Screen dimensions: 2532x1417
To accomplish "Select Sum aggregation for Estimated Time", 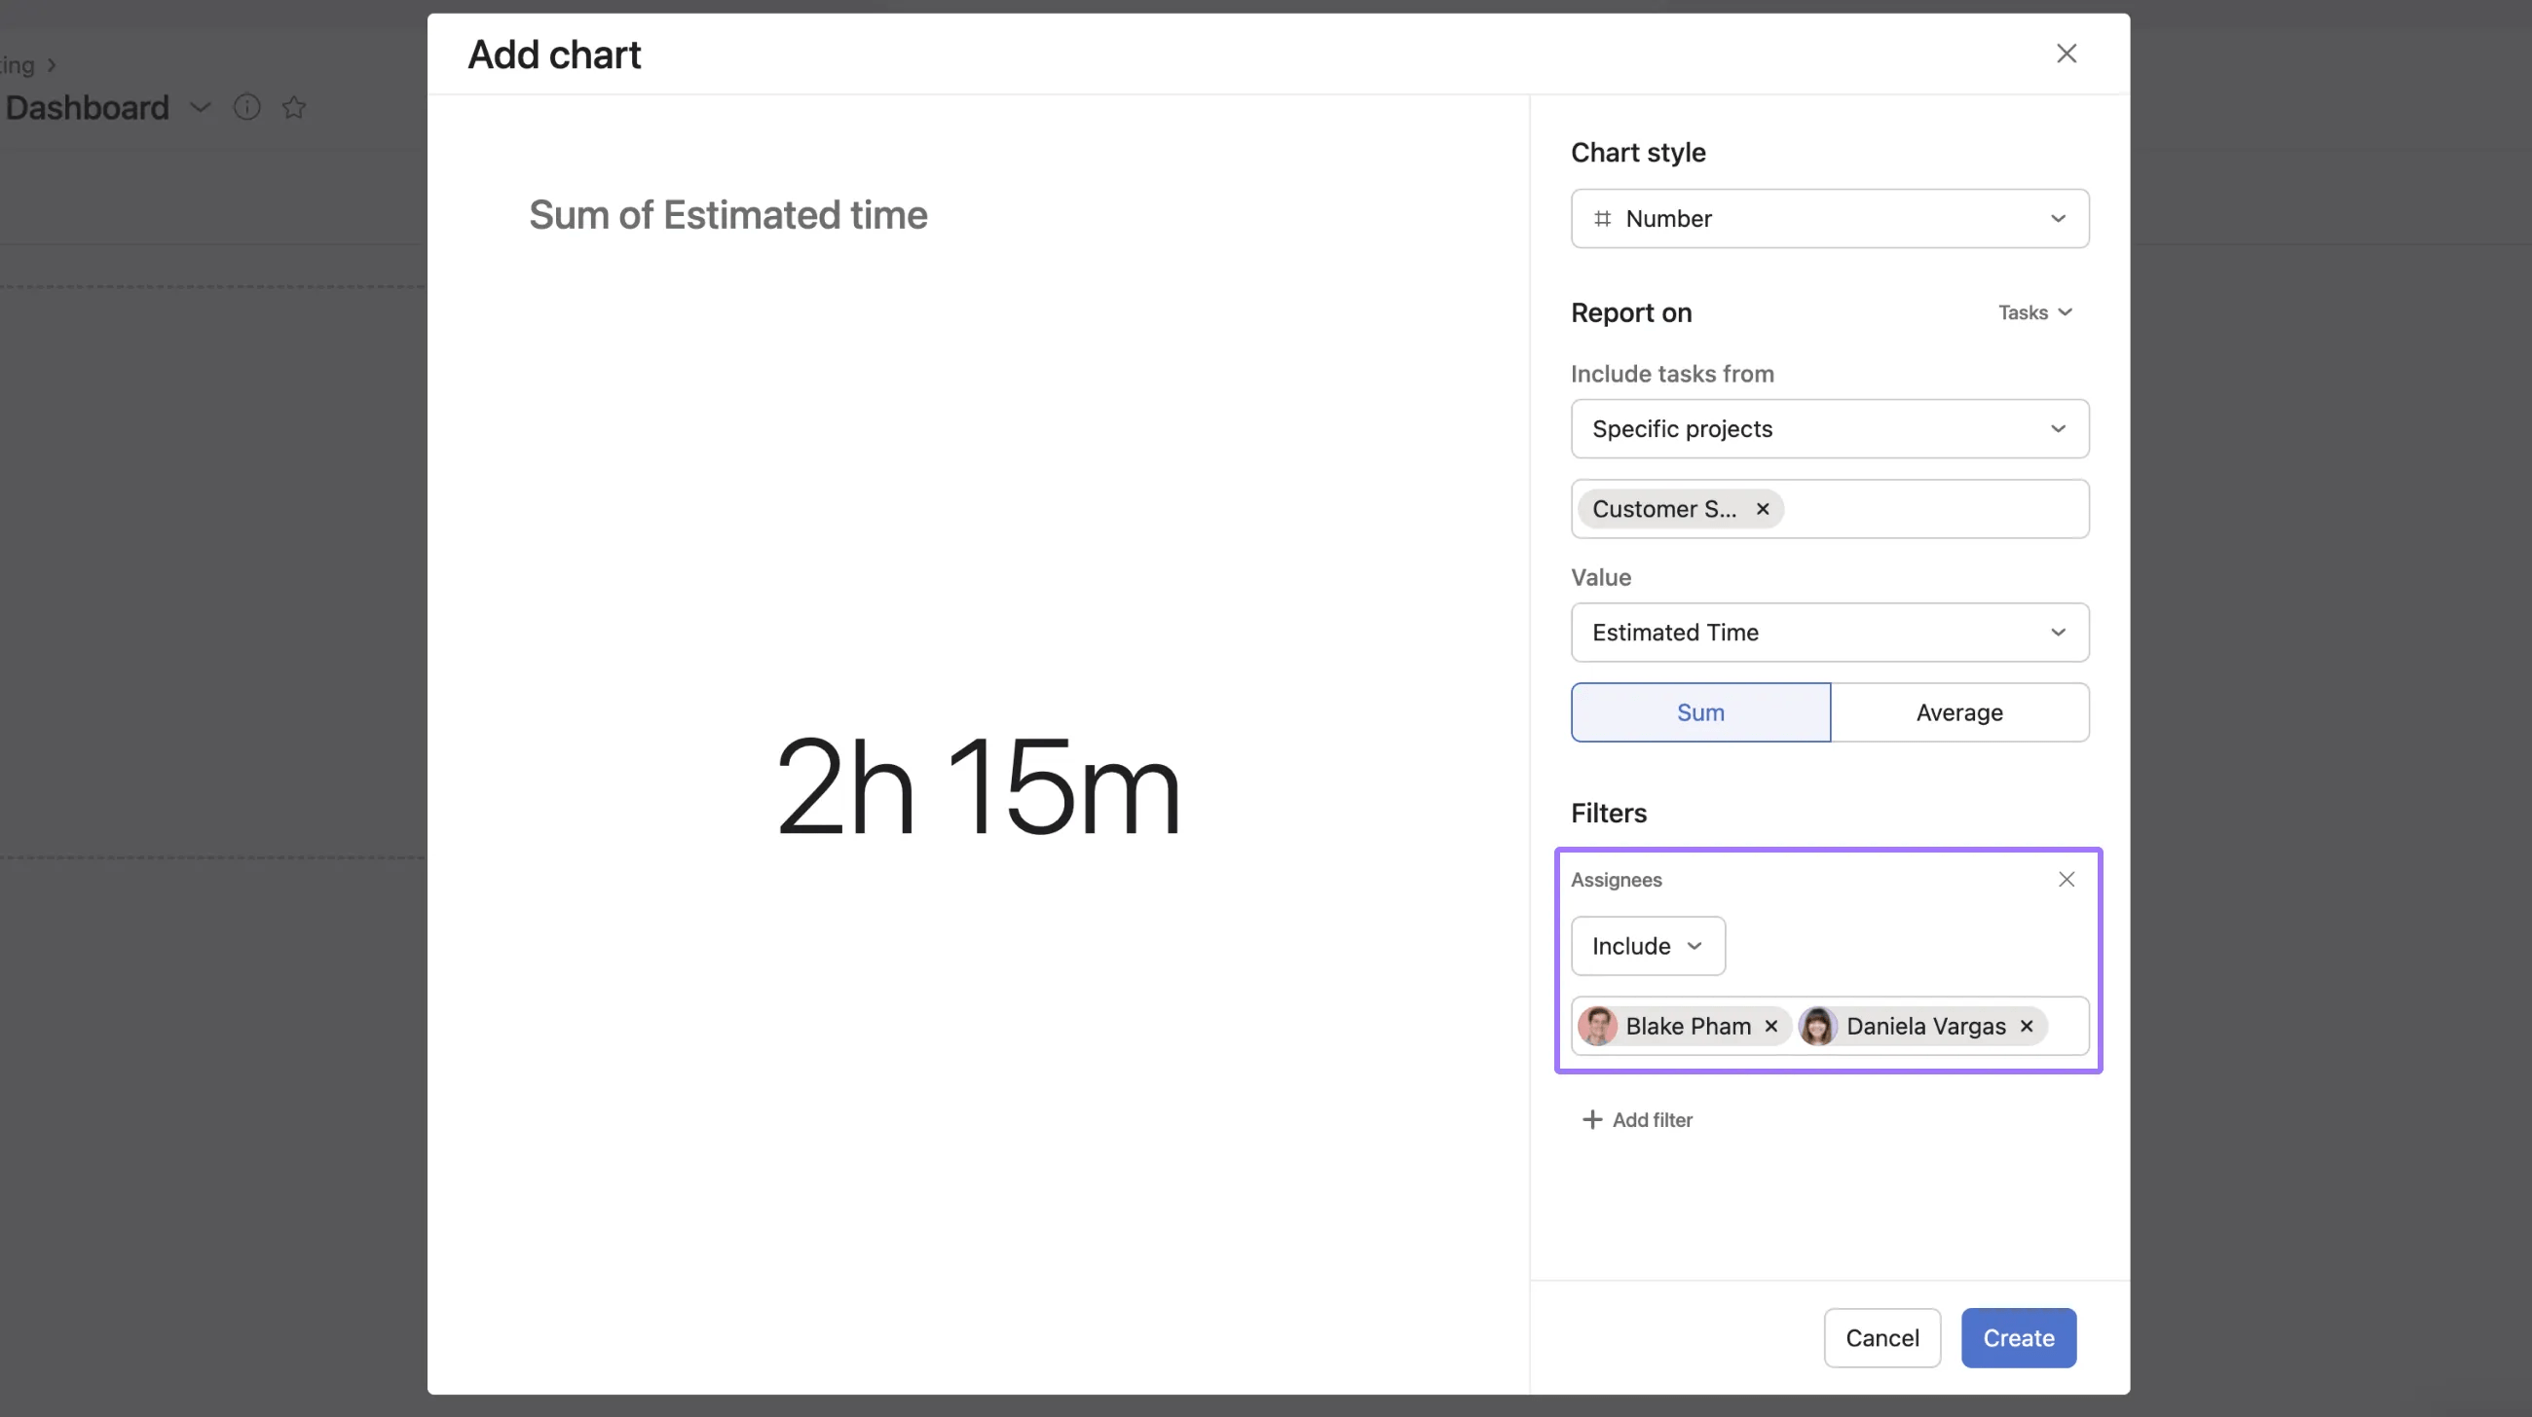I will point(1700,712).
